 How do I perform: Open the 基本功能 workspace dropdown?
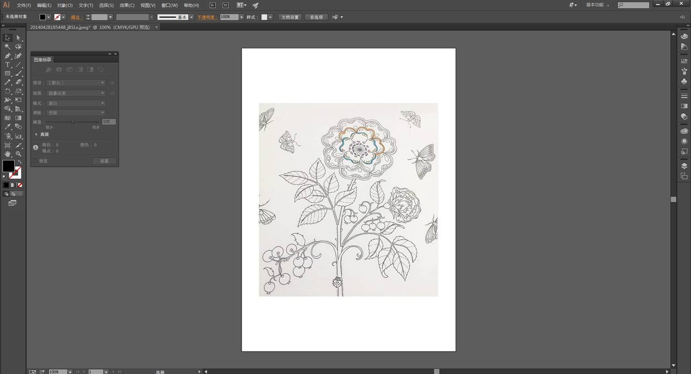coord(597,5)
